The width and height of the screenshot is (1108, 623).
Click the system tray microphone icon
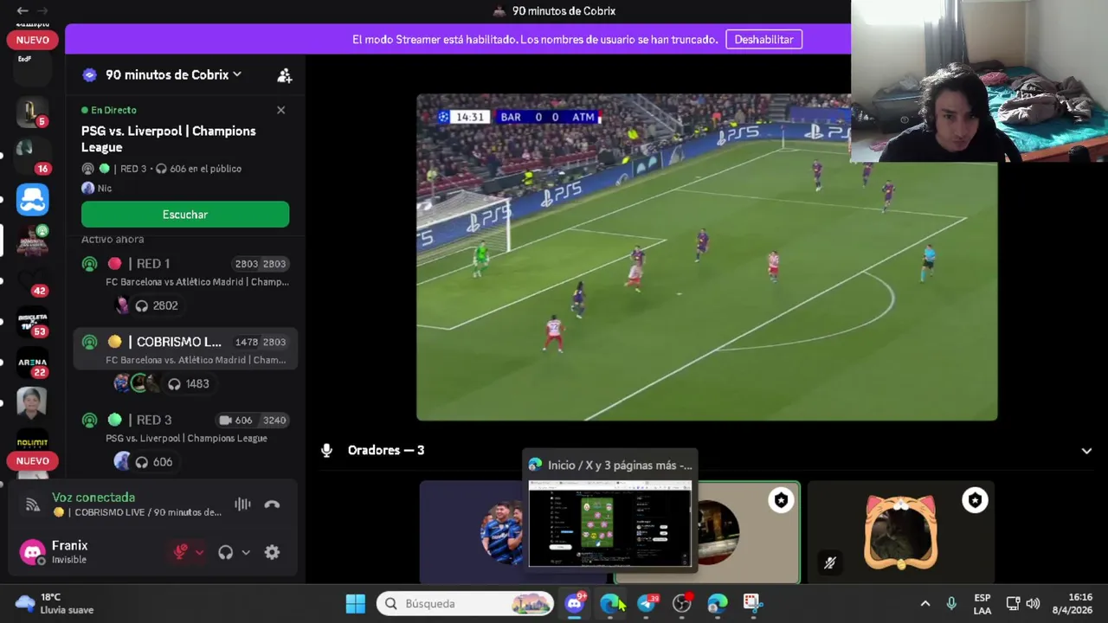[951, 603]
